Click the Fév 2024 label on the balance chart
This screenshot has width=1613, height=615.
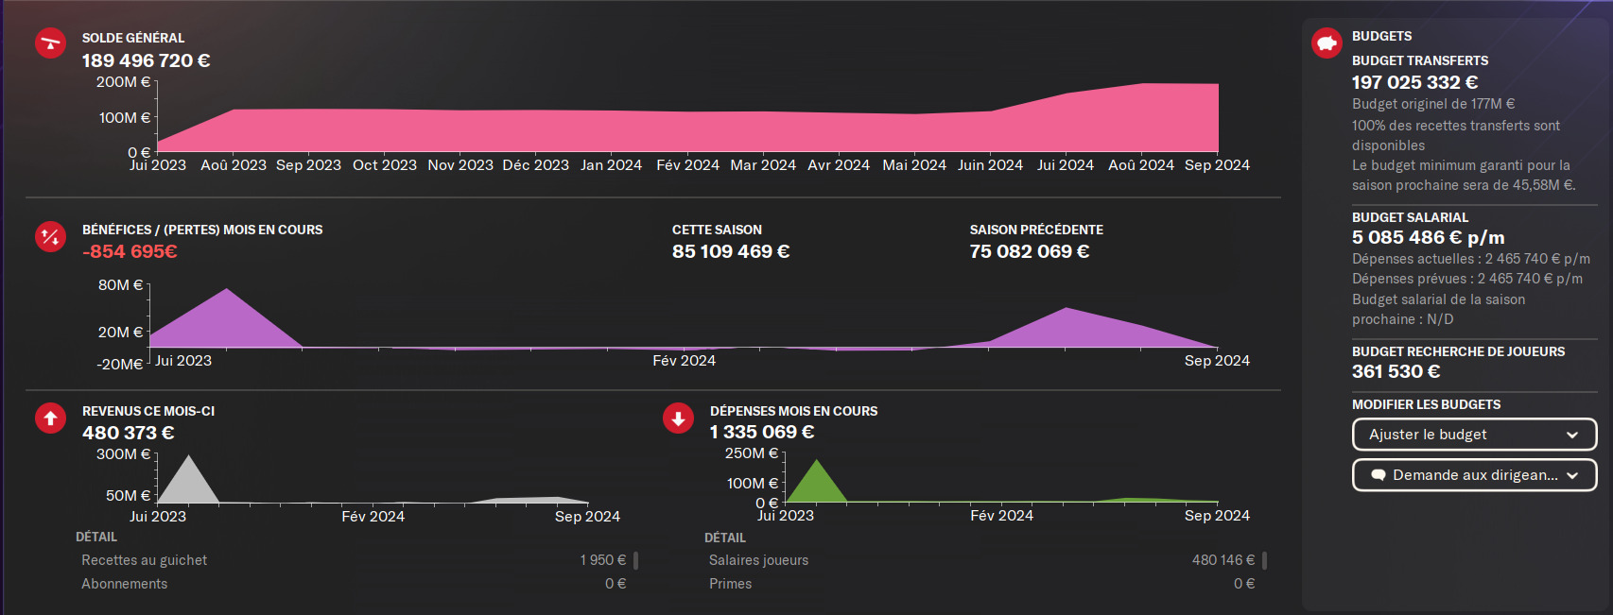click(687, 165)
